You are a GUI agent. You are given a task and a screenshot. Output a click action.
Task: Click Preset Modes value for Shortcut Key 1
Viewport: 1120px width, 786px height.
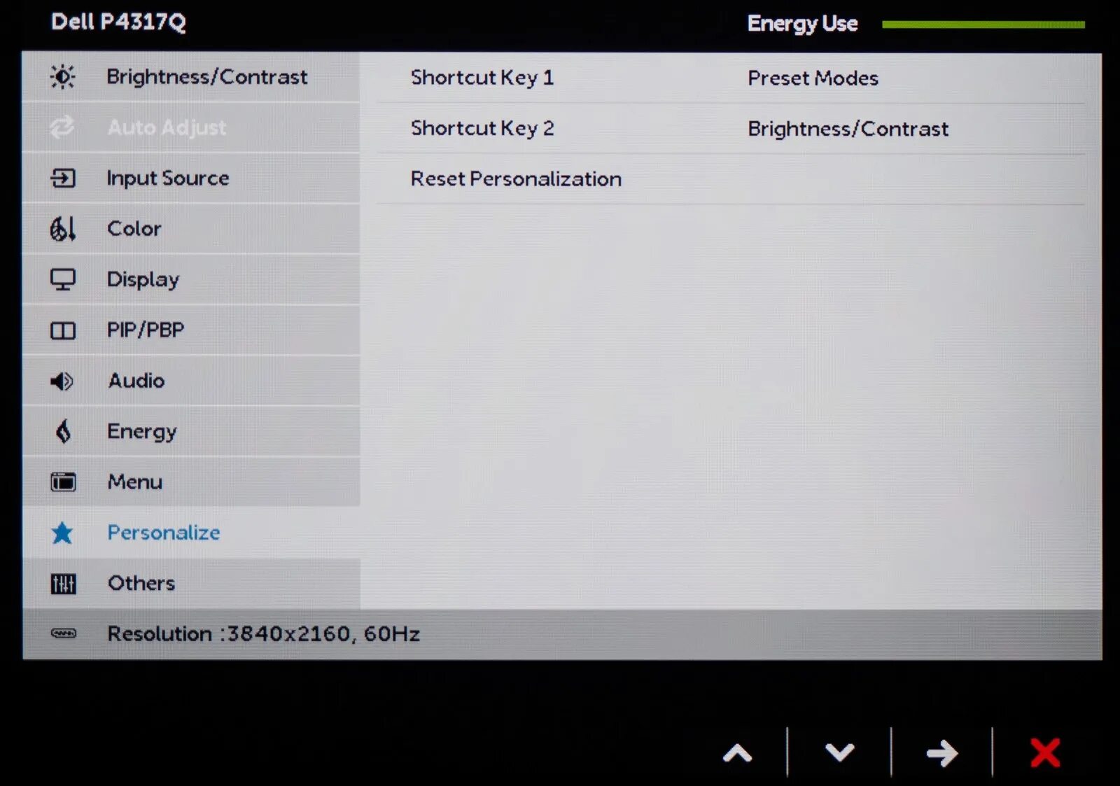tap(813, 78)
